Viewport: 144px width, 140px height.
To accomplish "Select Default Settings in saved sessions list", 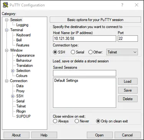I will coord(66,80).
